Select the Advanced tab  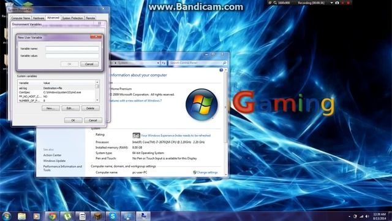coord(53,18)
